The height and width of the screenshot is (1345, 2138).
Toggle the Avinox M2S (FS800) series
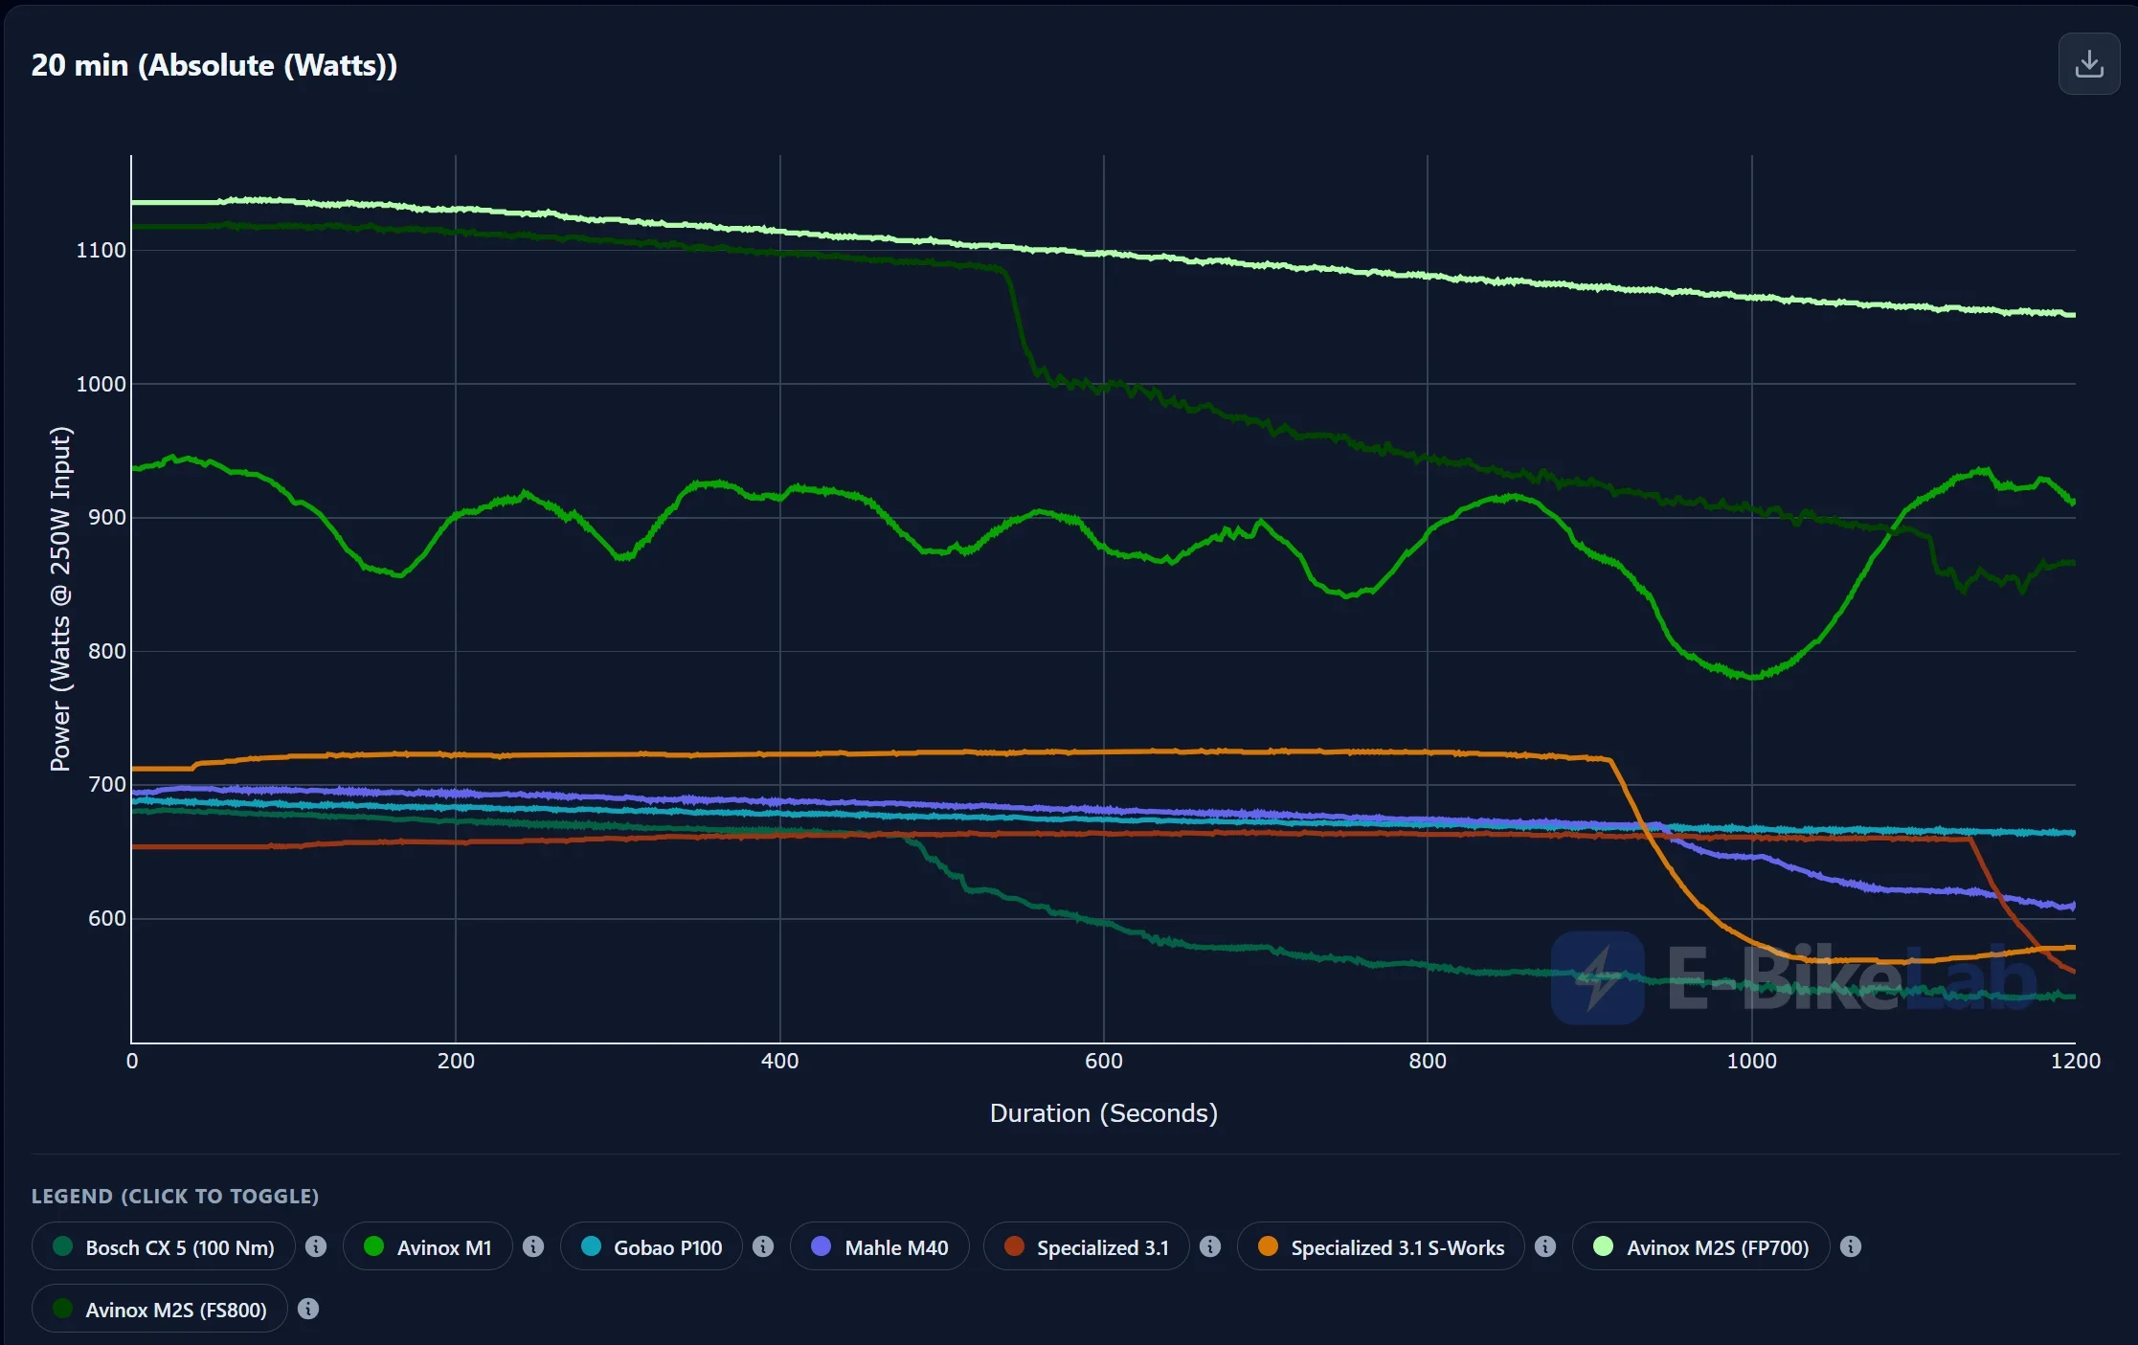coord(160,1309)
